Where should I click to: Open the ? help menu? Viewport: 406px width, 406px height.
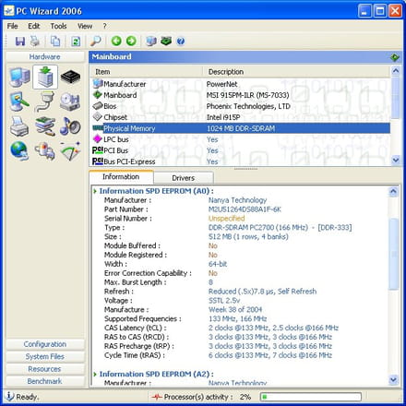coord(105,26)
